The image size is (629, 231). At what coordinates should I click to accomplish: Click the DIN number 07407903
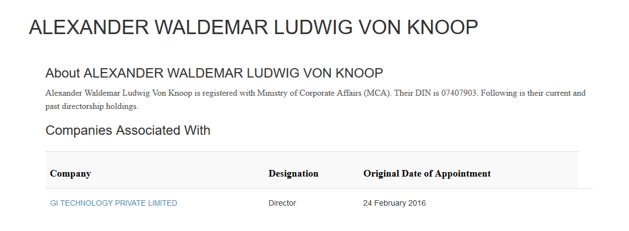point(458,93)
